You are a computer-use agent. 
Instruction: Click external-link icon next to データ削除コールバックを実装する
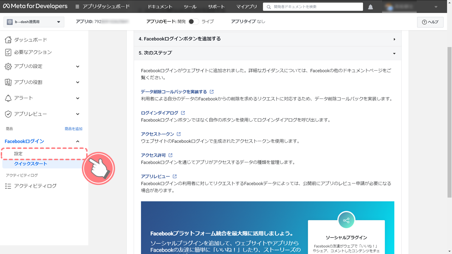pos(212,92)
